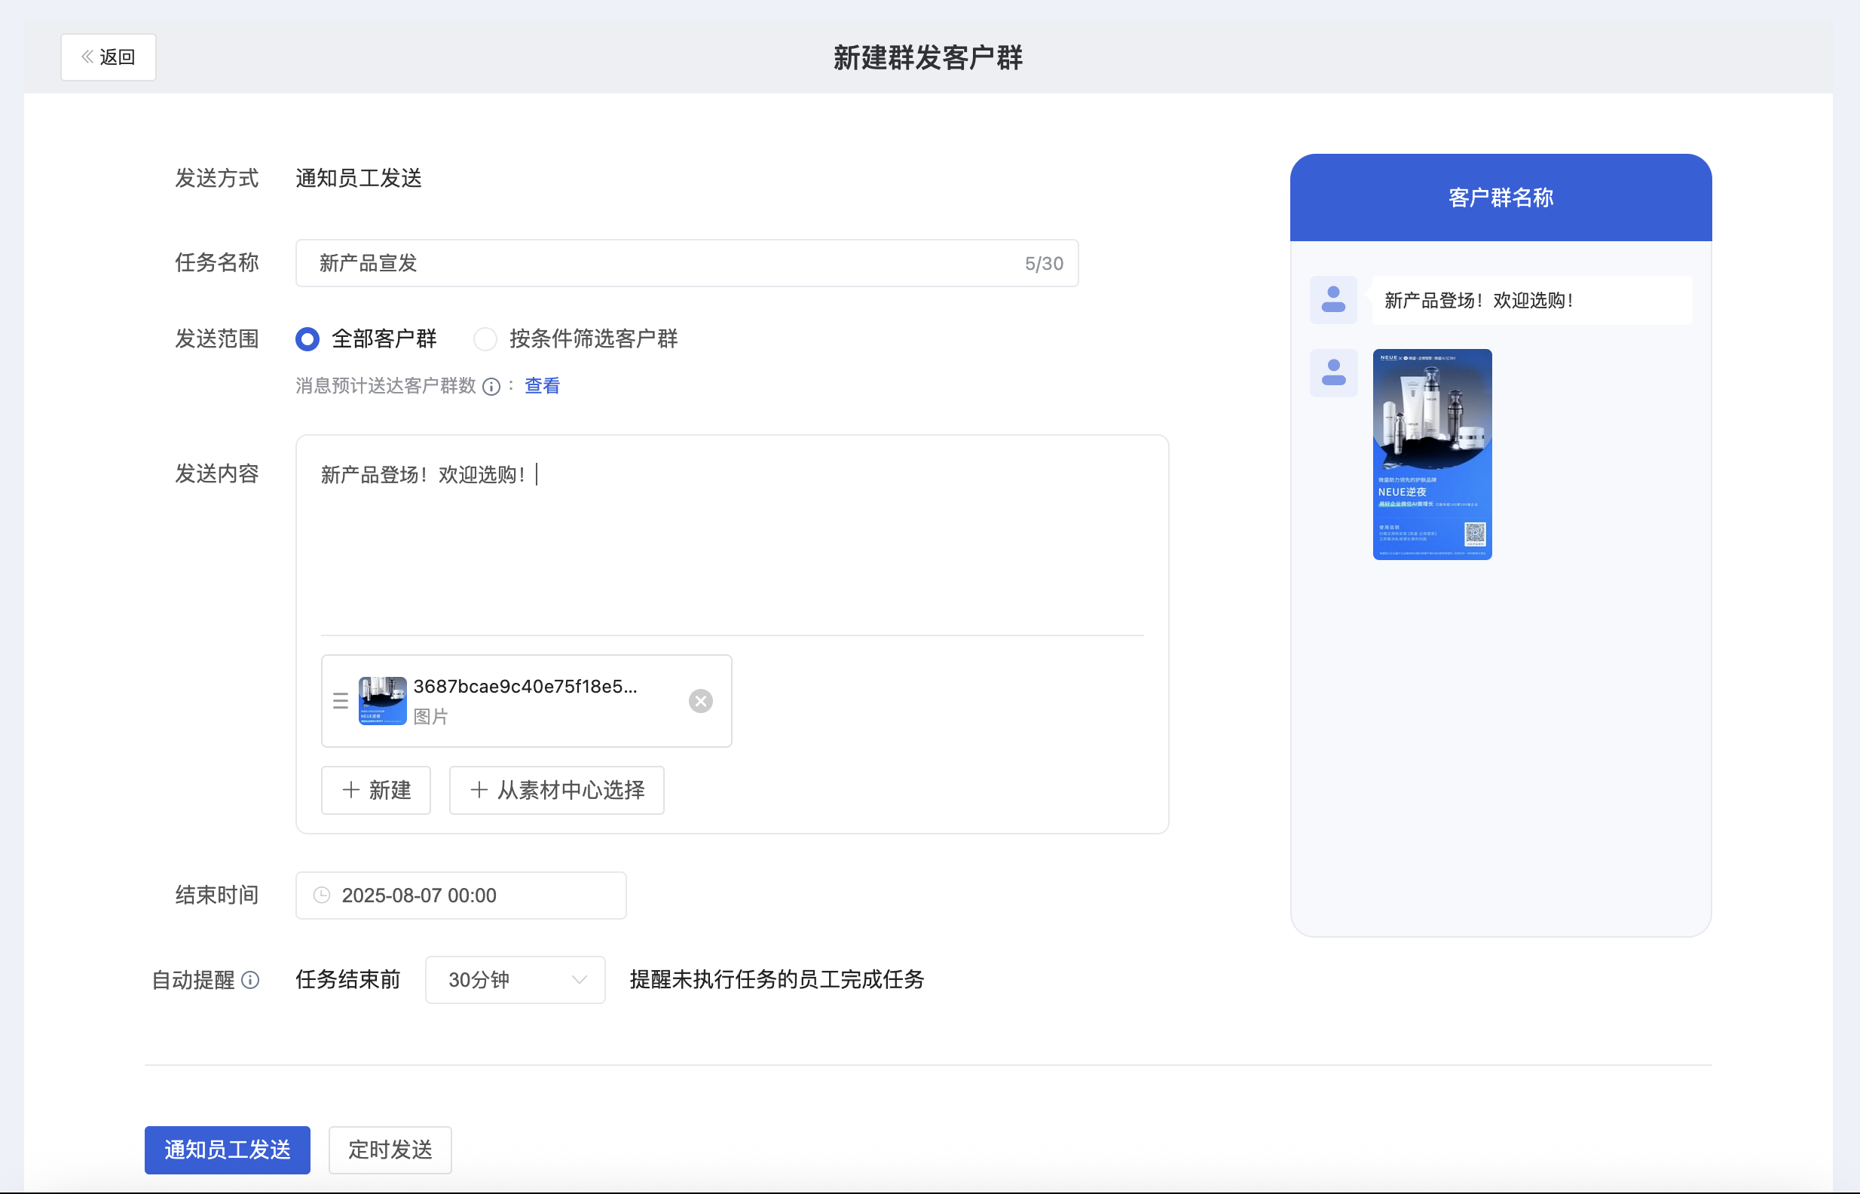Screen dimensions: 1860x1194
Task: Click the avatar icon beside the preview text message
Action: pyautogui.click(x=1333, y=300)
